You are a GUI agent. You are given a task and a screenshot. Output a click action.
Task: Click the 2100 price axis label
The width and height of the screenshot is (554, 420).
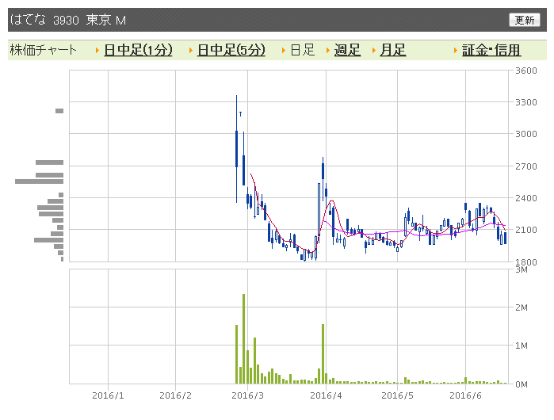(526, 230)
